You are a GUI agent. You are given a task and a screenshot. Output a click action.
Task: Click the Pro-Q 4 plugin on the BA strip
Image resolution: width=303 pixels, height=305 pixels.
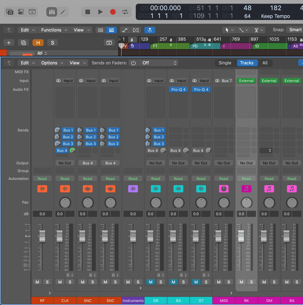coord(178,89)
